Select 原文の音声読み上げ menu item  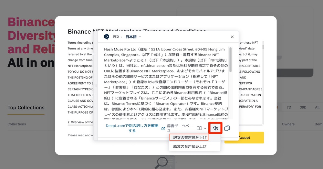pos(190,146)
